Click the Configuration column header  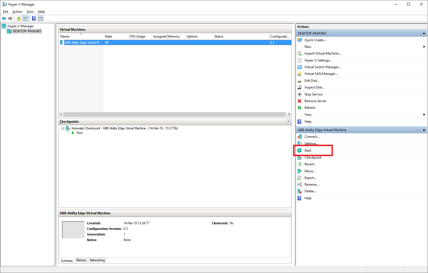pos(280,36)
